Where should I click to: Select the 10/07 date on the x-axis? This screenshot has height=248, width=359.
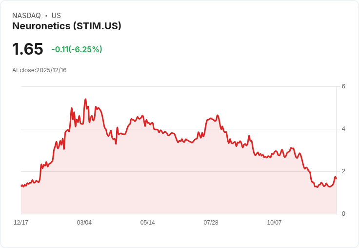(274, 223)
